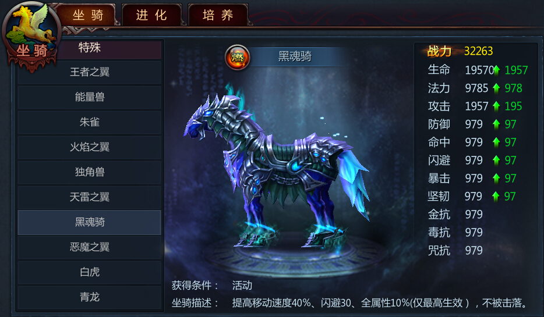Click the green arrow beside 闪避
The image size is (544, 317).
click(496, 160)
